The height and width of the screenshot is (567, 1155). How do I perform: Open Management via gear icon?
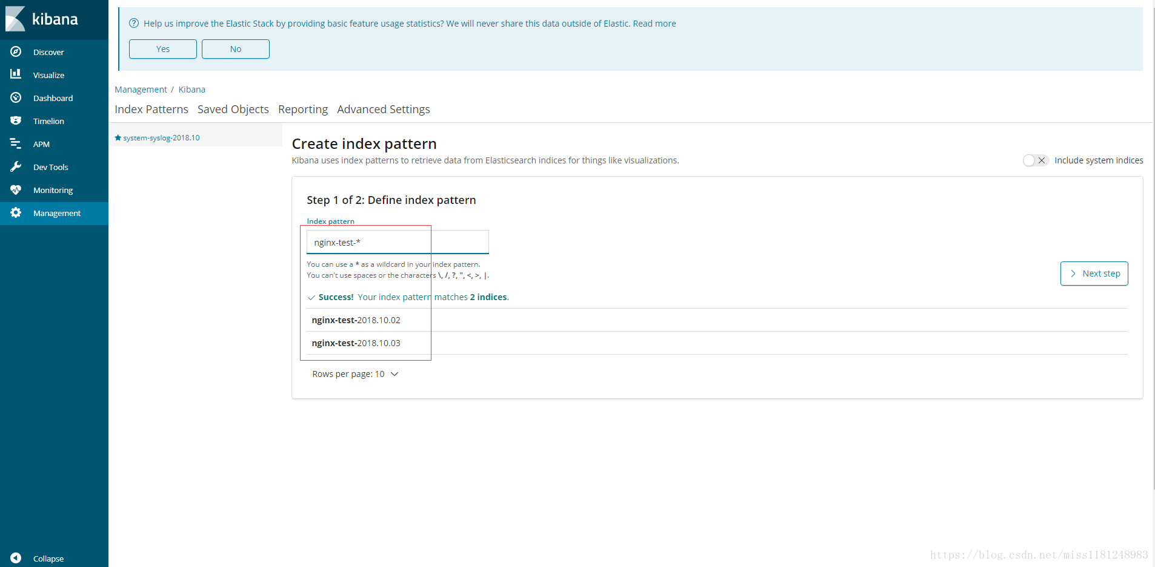[16, 212]
